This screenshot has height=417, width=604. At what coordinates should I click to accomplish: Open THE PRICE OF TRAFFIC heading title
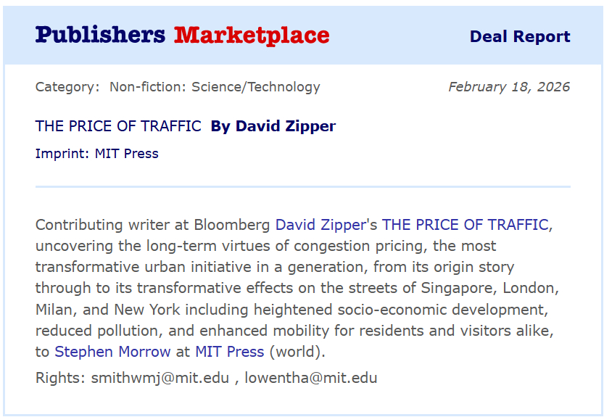(118, 126)
